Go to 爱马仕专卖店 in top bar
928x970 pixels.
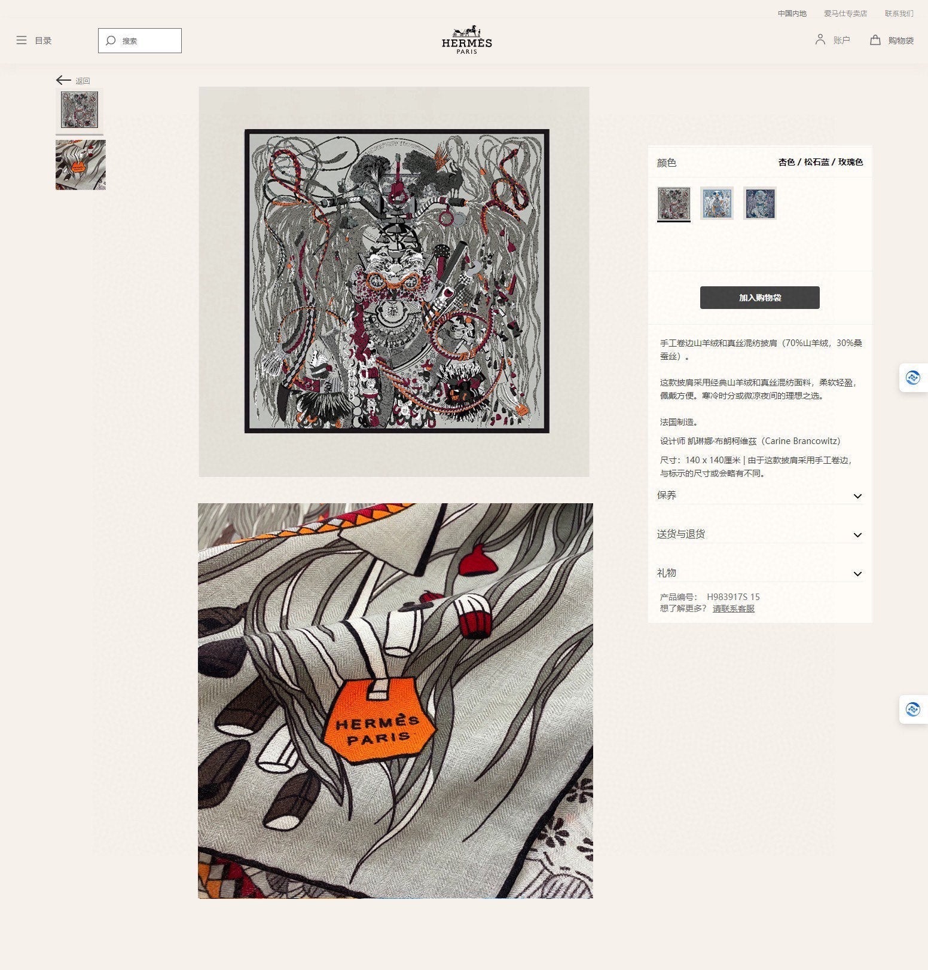(x=845, y=13)
